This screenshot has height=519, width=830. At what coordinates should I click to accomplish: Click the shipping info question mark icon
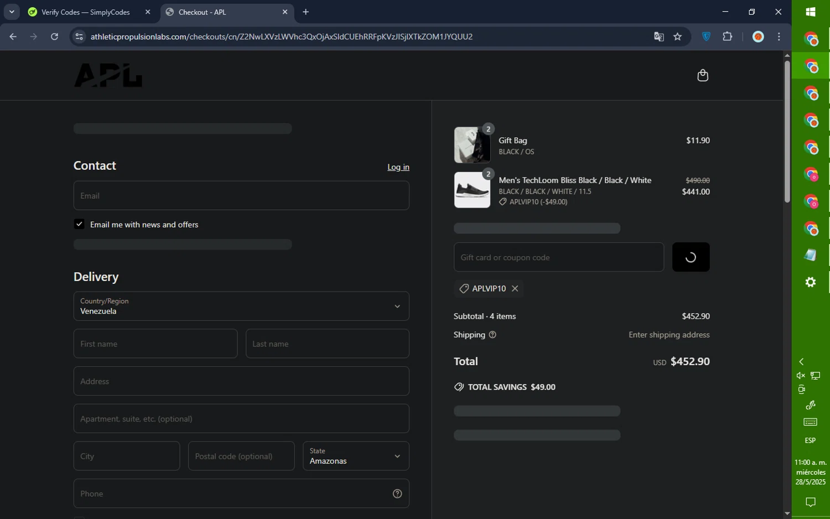click(492, 335)
